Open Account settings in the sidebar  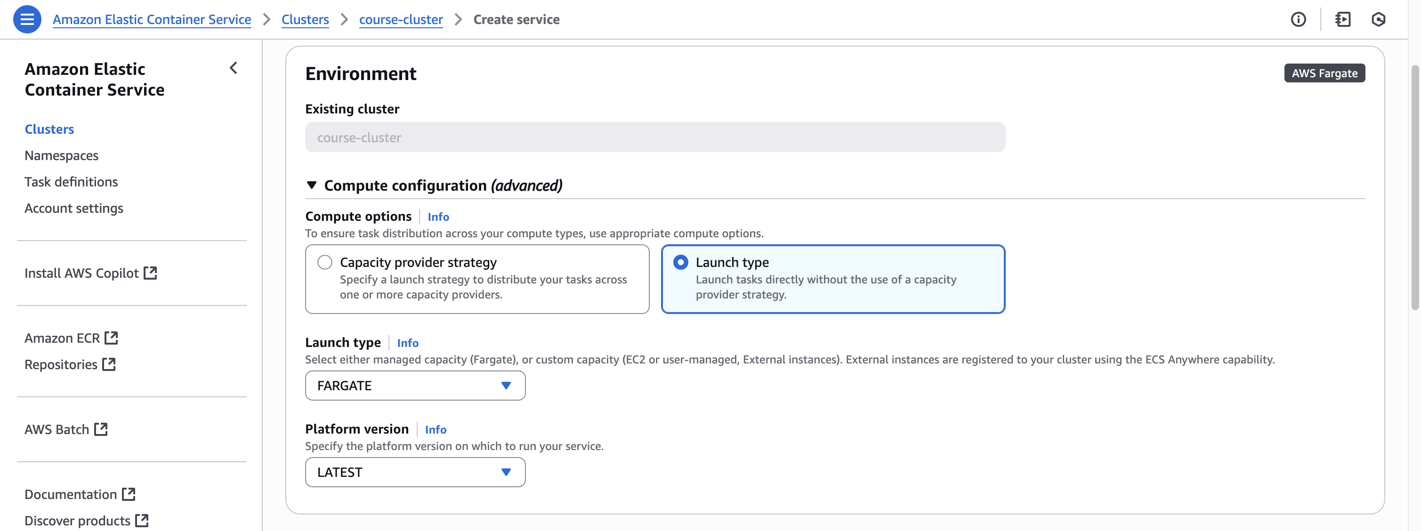(74, 208)
